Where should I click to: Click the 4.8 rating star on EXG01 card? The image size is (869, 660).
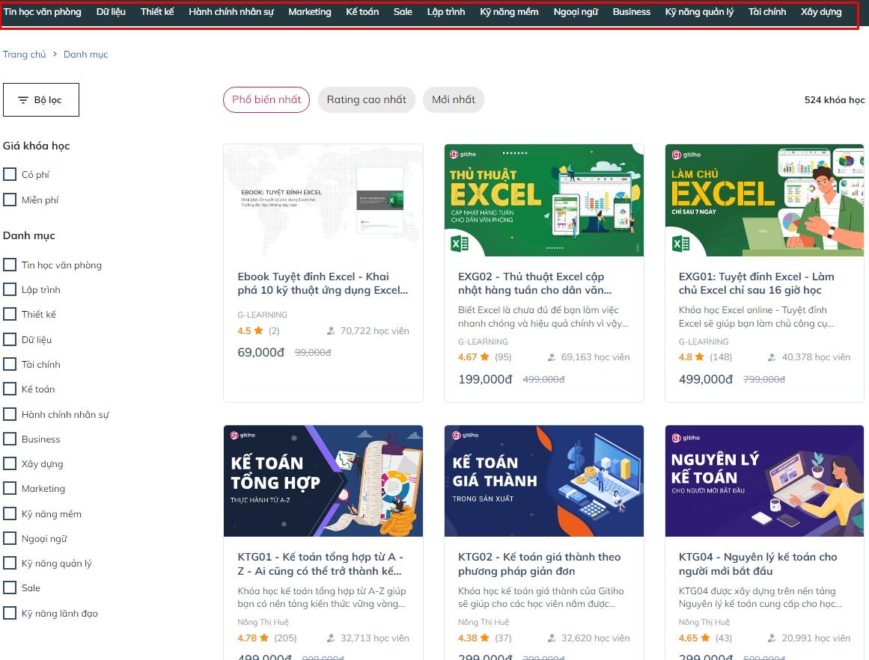tap(699, 357)
